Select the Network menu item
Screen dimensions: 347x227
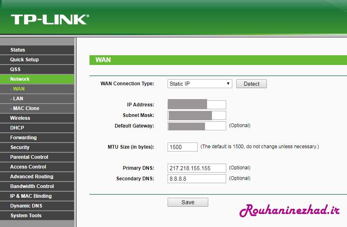pyautogui.click(x=37, y=79)
